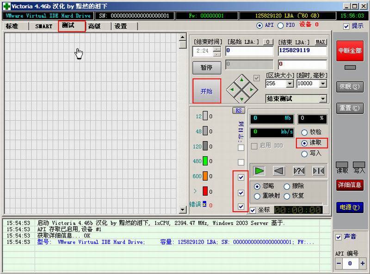Click the green forward play arrow icon
The image size is (370, 274).
259,170
